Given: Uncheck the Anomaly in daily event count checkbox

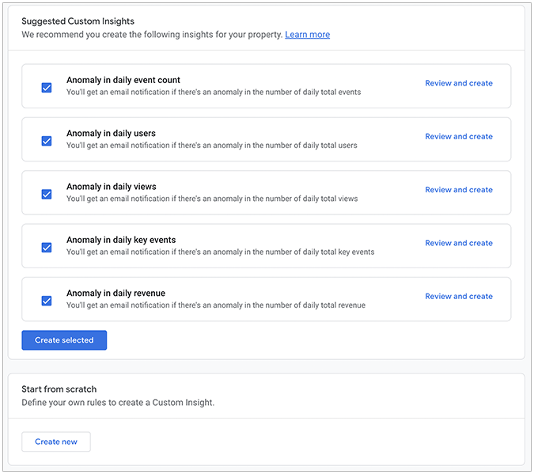Looking at the screenshot, I should [47, 88].
